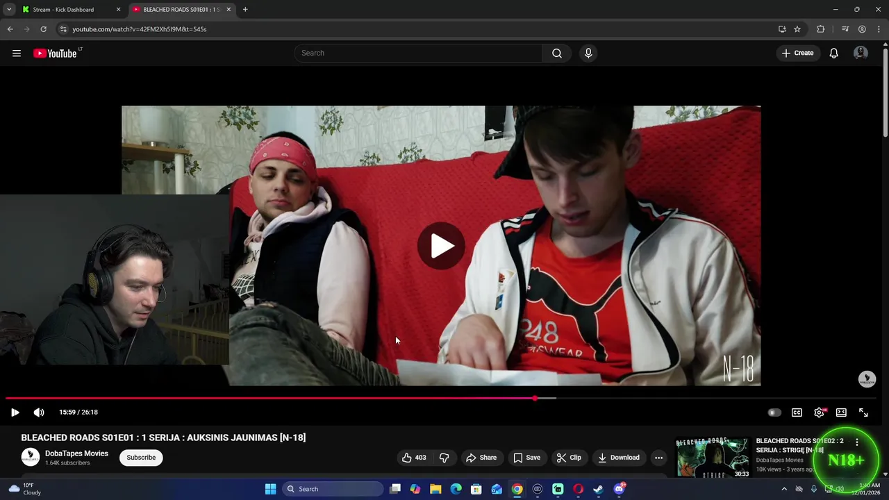Open YouTube notifications bell
Image resolution: width=889 pixels, height=500 pixels.
[x=833, y=53]
